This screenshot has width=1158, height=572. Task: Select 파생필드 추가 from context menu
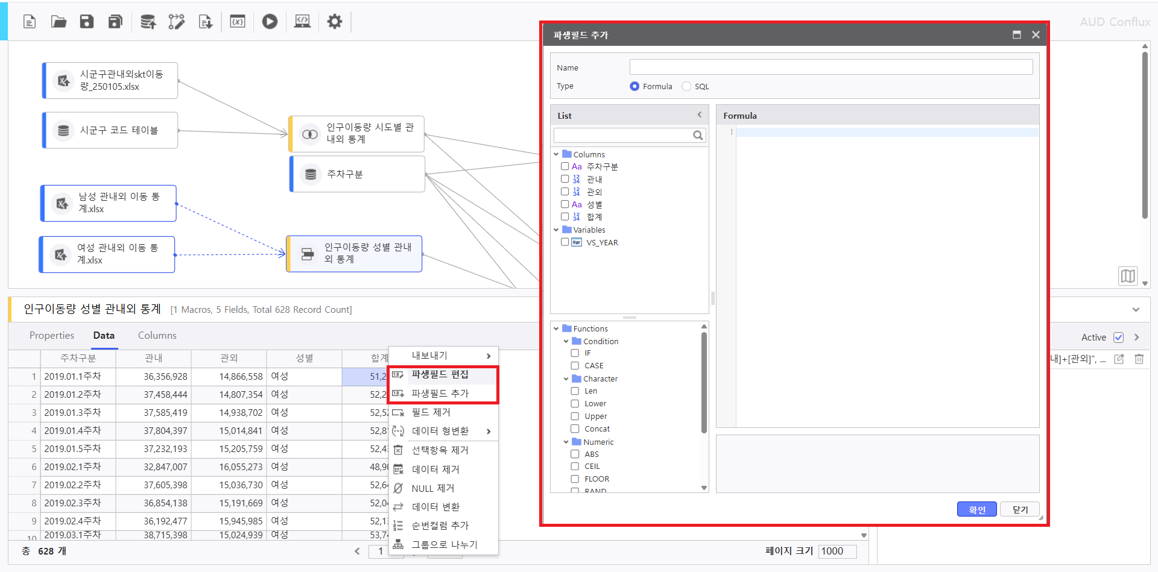[440, 394]
